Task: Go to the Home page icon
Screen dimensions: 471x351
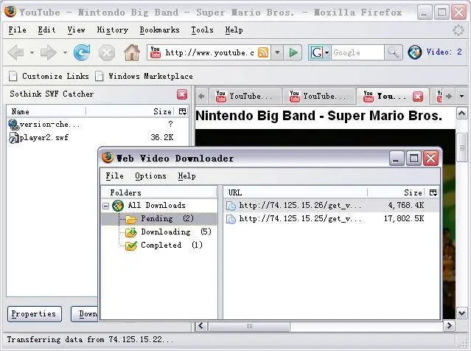Action: pyautogui.click(x=132, y=52)
